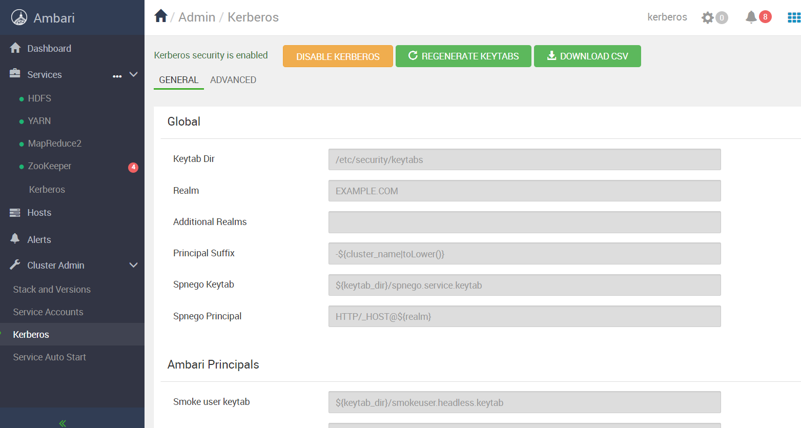Screen dimensions: 801x428
Task: Click Admin in the breadcrumb
Action: [x=197, y=17]
